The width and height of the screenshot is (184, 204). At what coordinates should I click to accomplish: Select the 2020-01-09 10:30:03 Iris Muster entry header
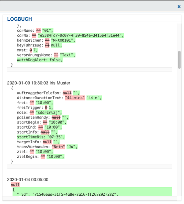[39, 83]
